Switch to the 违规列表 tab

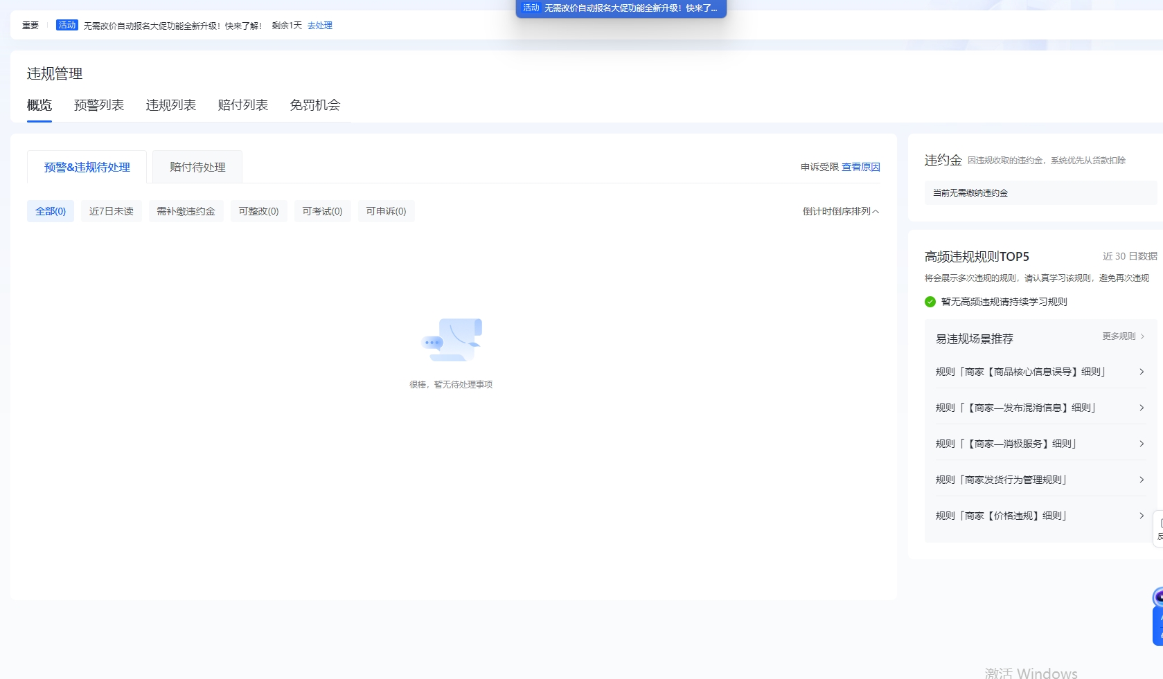coord(171,105)
